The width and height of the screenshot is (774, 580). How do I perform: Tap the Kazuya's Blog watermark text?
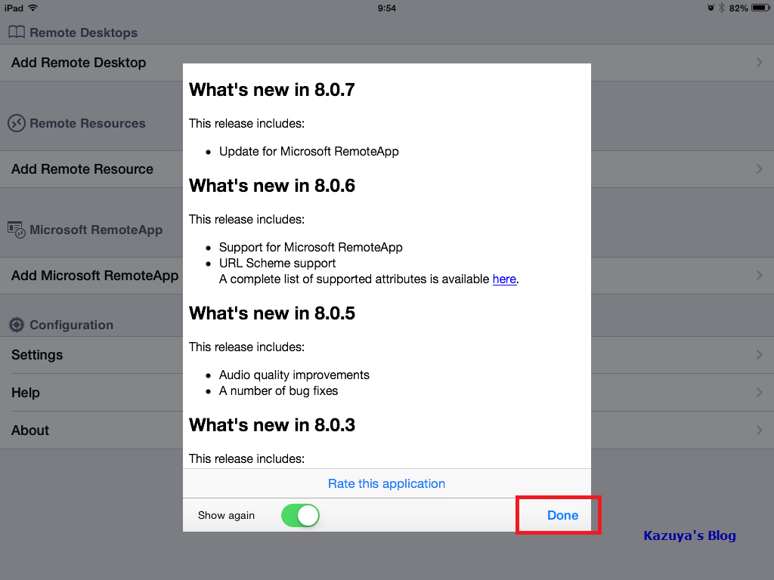(x=689, y=535)
